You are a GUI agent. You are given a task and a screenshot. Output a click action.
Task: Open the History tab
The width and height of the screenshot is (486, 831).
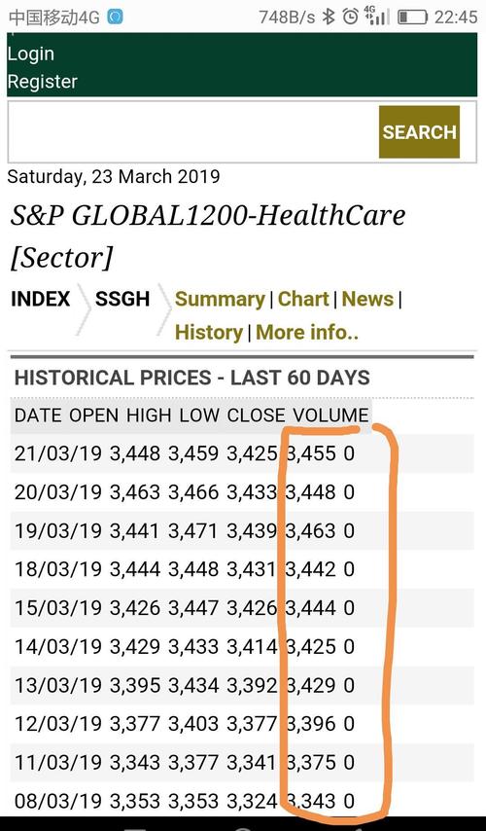(209, 333)
